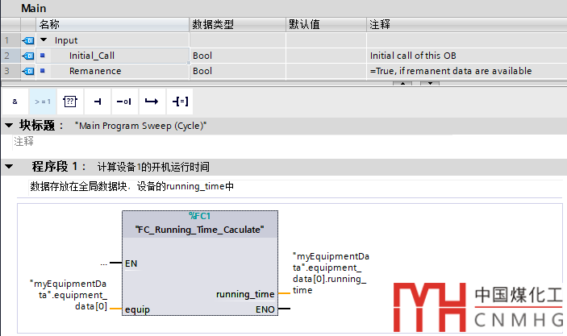Click Input row interface tag icon
567x336 pixels.
click(28, 40)
